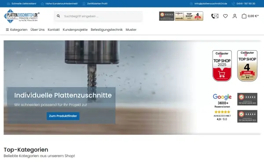Image resolution: width=264 pixels, height=165 pixels.
Task: Open Befestigungstechnik in the navigation
Action: click(x=106, y=29)
